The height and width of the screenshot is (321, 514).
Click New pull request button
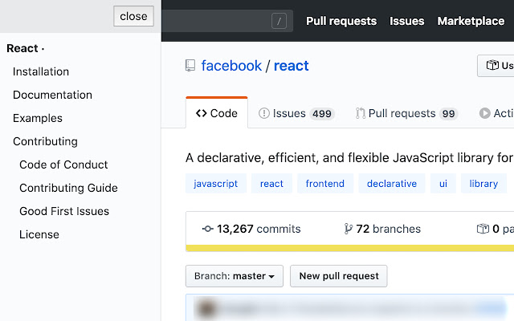click(x=339, y=276)
